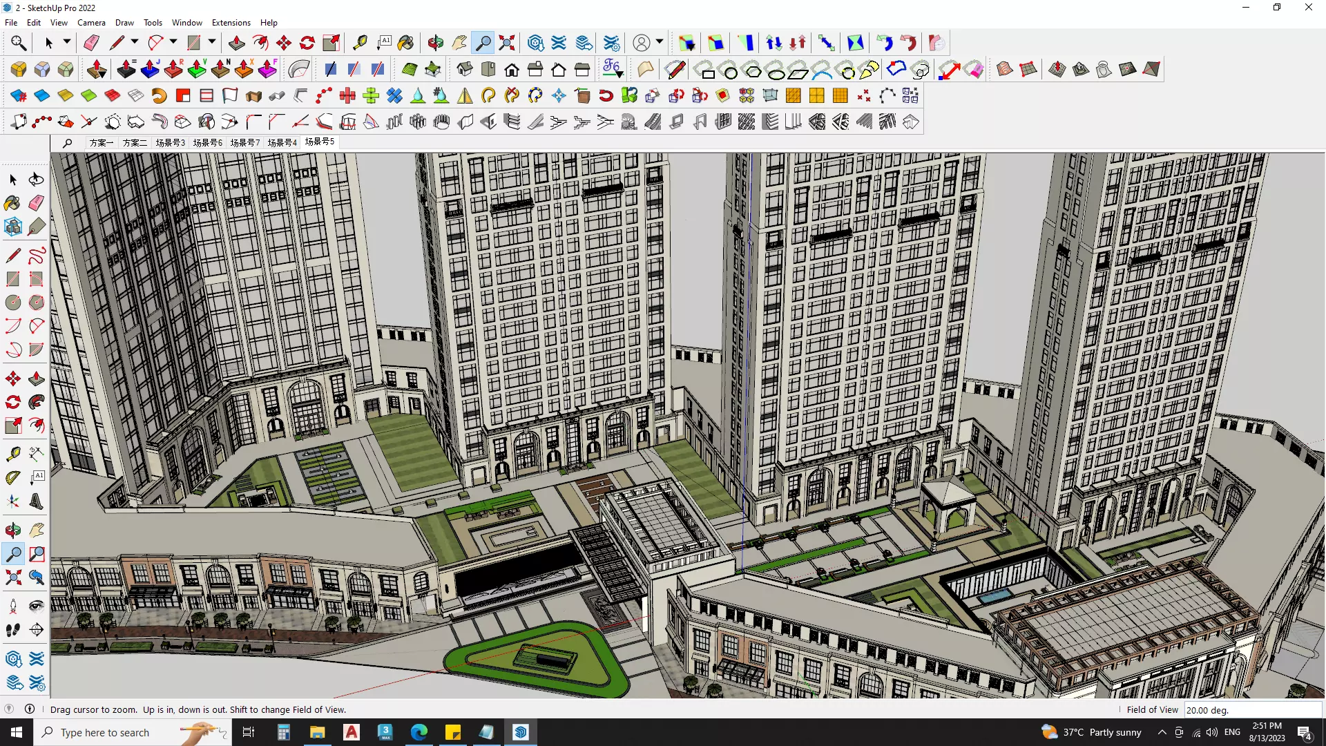Image resolution: width=1326 pixels, height=746 pixels.
Task: Select the 3D Text tool in left toolbar
Action: click(x=37, y=501)
